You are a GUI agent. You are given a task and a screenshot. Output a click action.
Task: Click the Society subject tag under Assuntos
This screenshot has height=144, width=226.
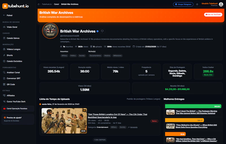[82, 56]
